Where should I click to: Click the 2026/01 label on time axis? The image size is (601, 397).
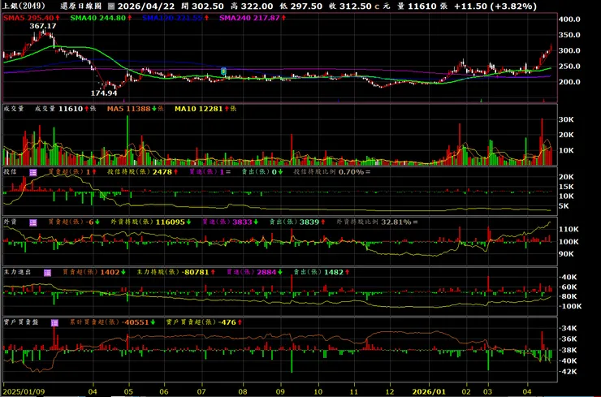(x=429, y=391)
